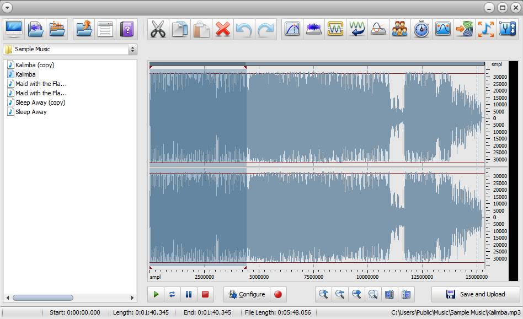Screen dimensions: 523x319
Task: Click the Undo arrow icon
Action: 244,29
